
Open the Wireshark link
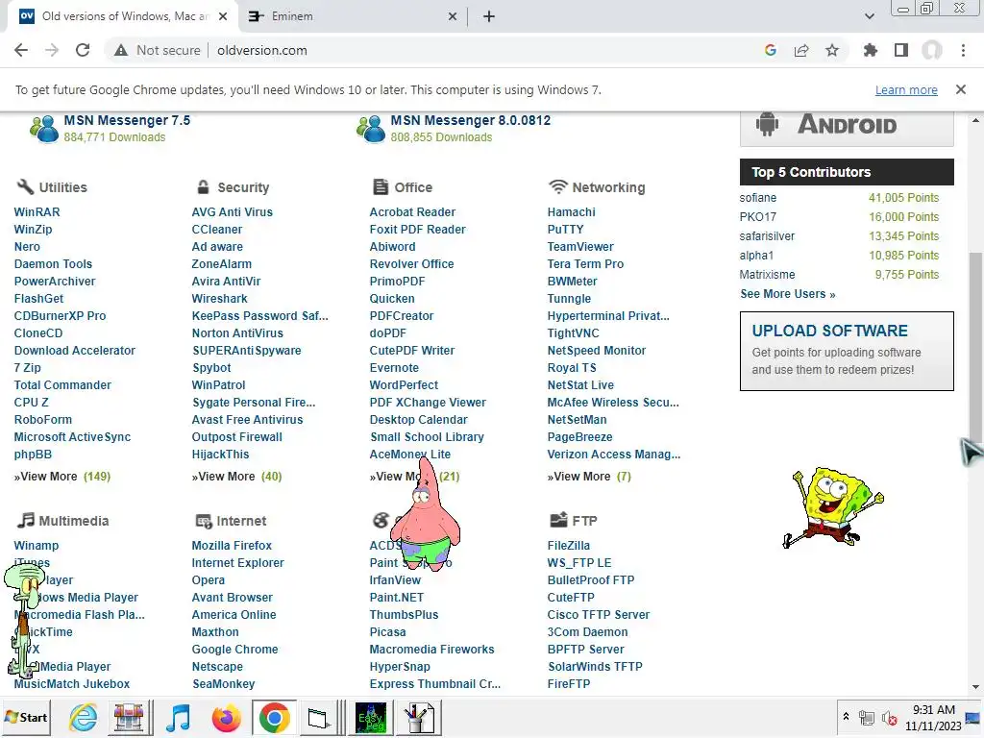(x=220, y=299)
